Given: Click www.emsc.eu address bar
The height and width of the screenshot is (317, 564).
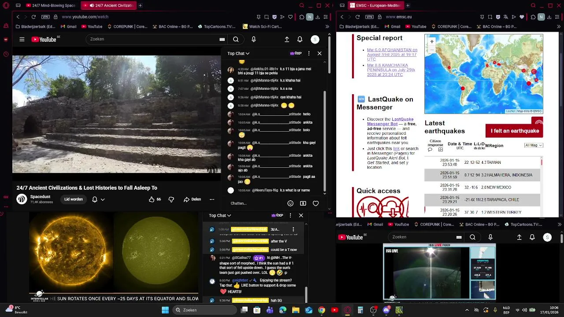Looking at the screenshot, I should 399,17.
